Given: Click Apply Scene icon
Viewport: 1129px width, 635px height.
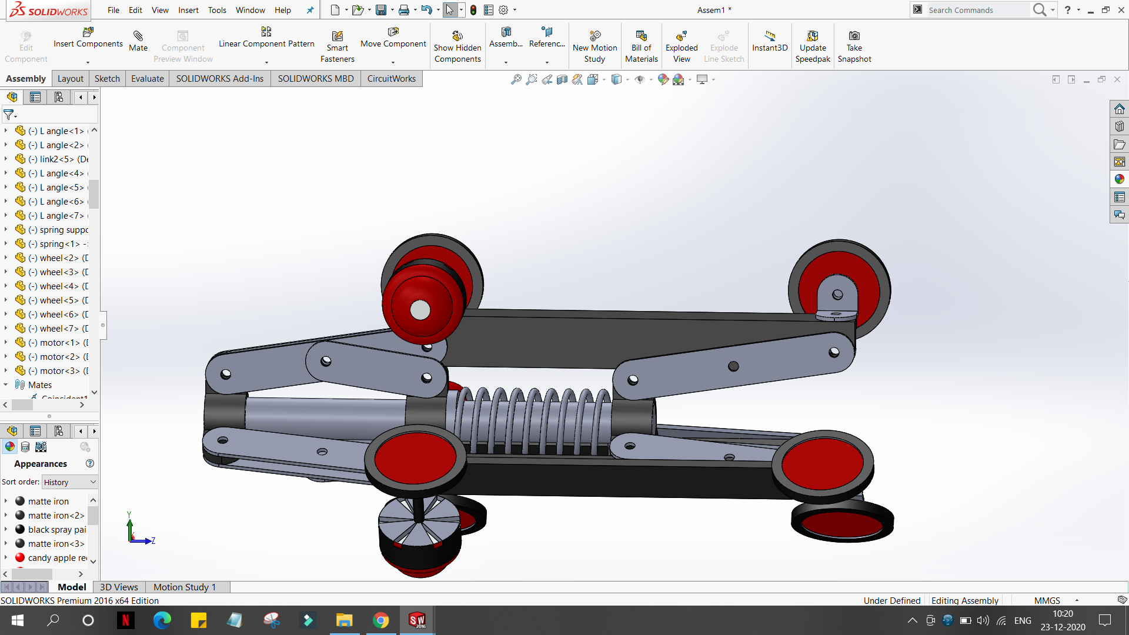Looking at the screenshot, I should click(x=679, y=79).
